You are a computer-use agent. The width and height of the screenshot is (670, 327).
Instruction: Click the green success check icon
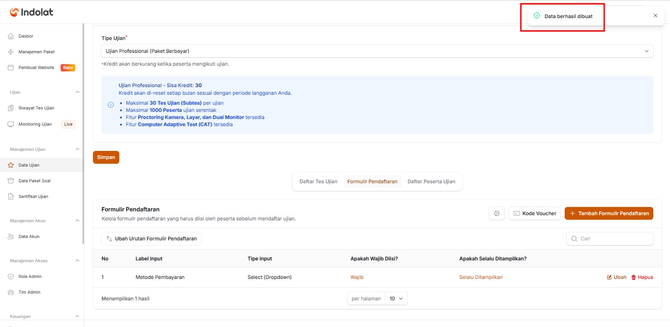point(537,16)
